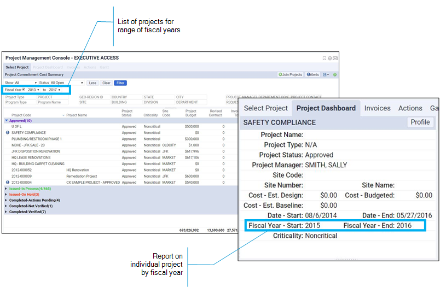This screenshot has height=293, width=446.
Task: Click the email envelope icon in header
Action: tap(335, 58)
